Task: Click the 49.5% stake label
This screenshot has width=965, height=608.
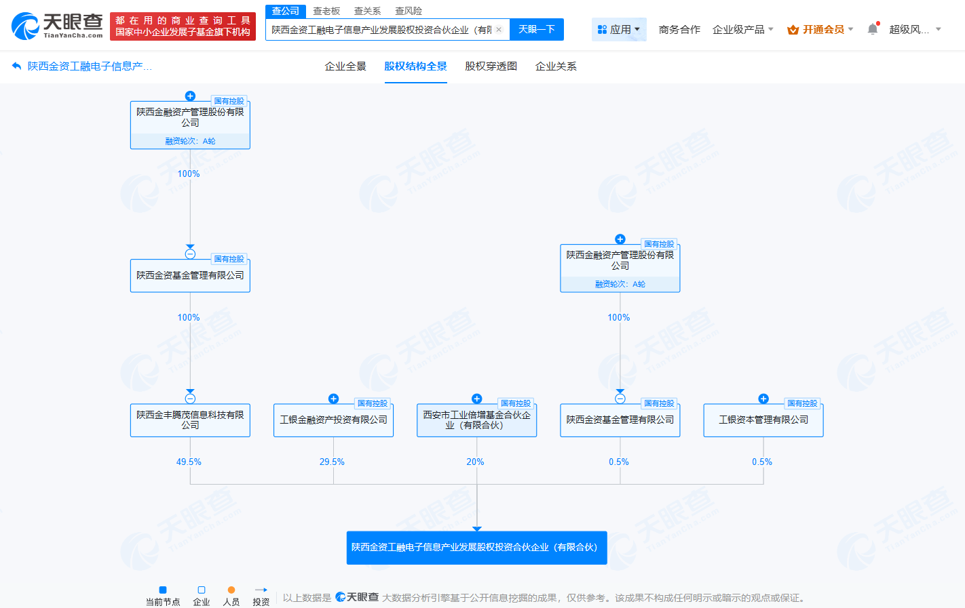Action: point(189,462)
